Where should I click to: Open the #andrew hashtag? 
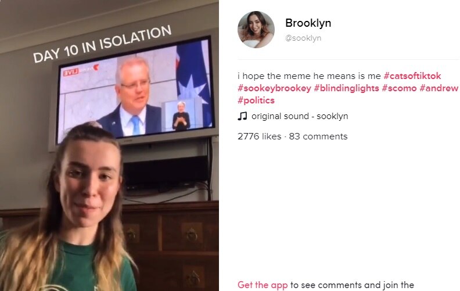point(439,88)
